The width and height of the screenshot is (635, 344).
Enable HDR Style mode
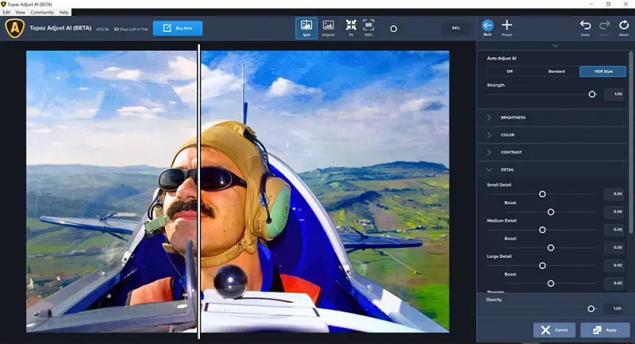(602, 72)
